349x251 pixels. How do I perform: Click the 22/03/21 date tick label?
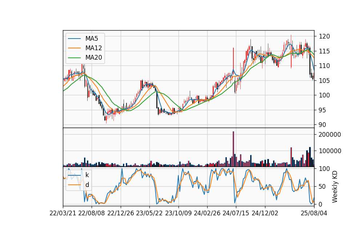point(63,213)
